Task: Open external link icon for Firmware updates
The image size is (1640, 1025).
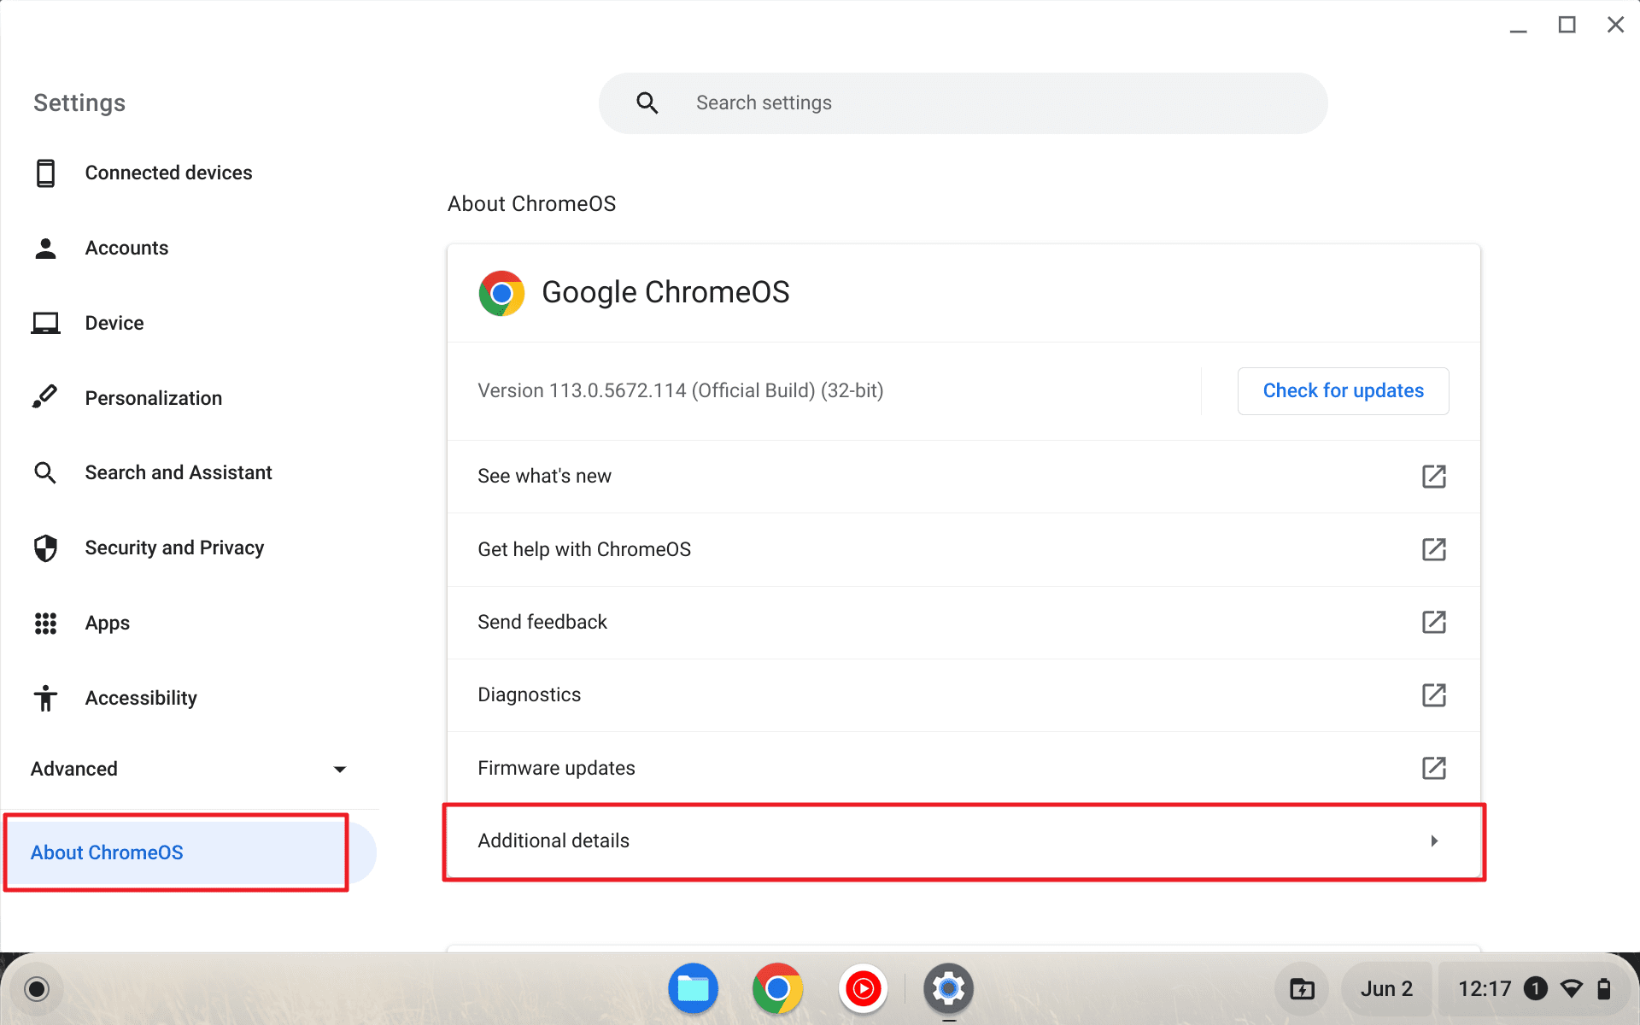Action: [1433, 768]
